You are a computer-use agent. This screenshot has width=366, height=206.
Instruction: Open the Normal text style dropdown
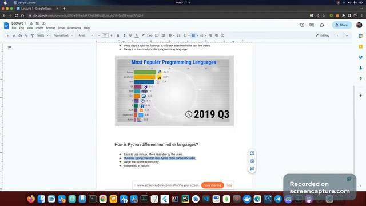(63, 35)
